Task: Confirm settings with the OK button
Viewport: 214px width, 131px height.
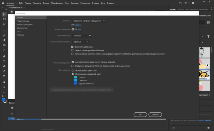Action: tap(140, 115)
